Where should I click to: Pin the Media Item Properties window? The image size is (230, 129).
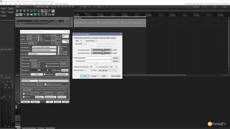[x=66, y=32]
